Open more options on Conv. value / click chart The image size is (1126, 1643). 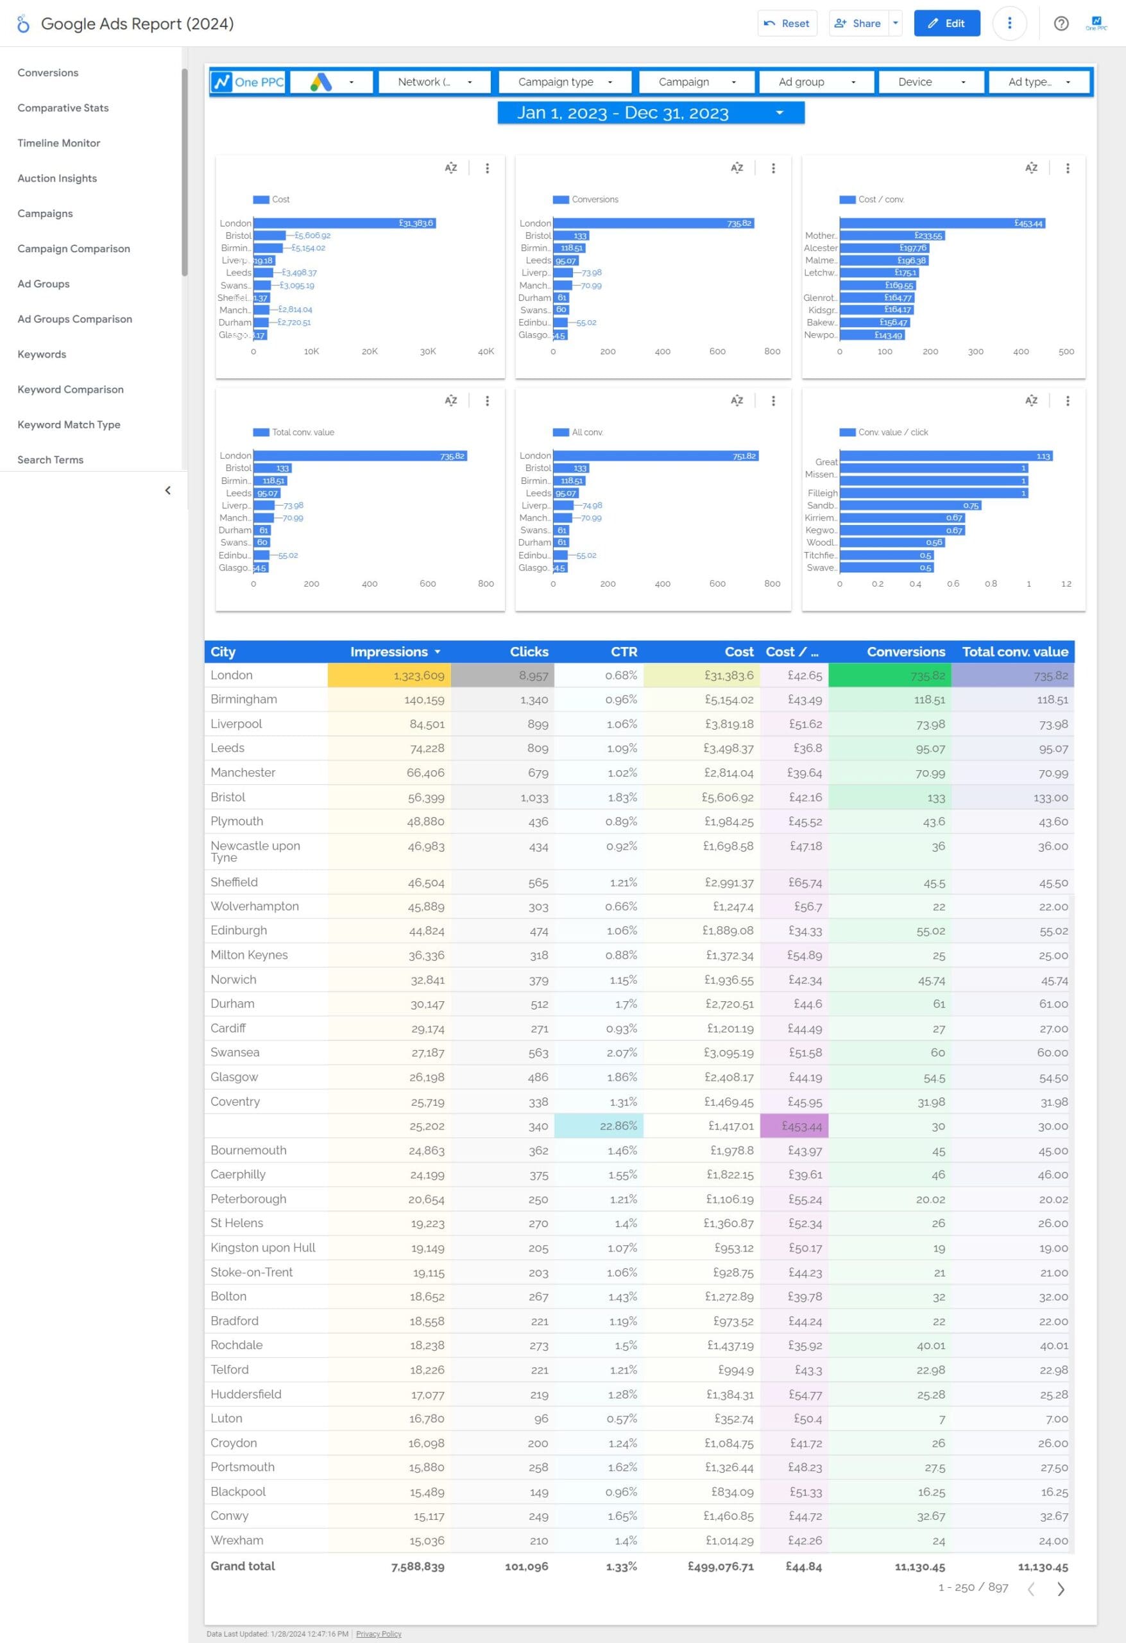pos(1068,401)
